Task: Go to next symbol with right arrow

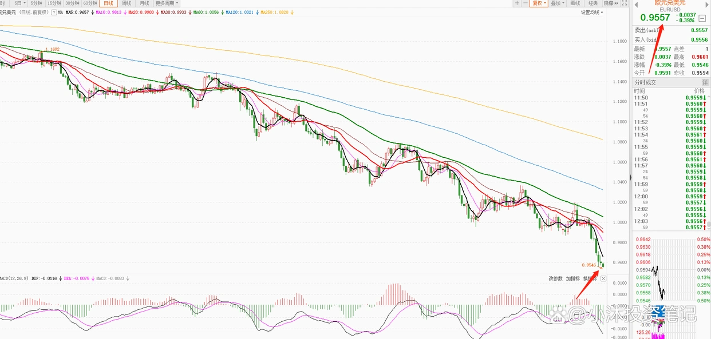Action: coord(707,5)
